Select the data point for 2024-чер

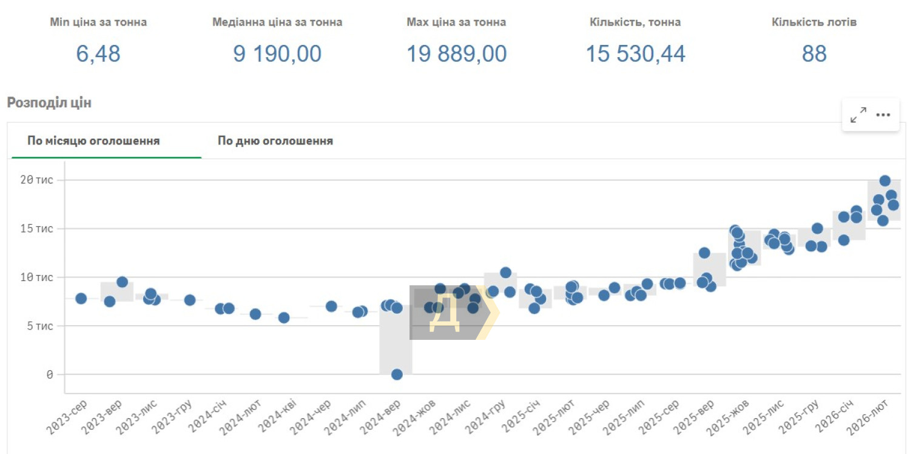[x=331, y=306]
